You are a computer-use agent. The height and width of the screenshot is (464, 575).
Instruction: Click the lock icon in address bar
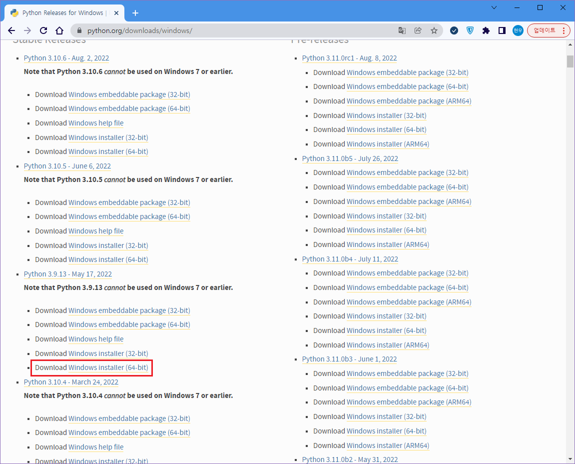point(78,30)
